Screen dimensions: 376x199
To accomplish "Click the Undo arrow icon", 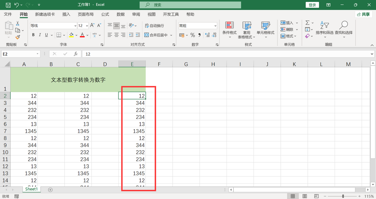I will pyautogui.click(x=17, y=5).
